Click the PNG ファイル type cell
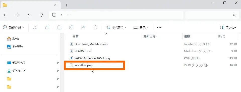This screenshot has height=92, width=241. click(x=192, y=58)
